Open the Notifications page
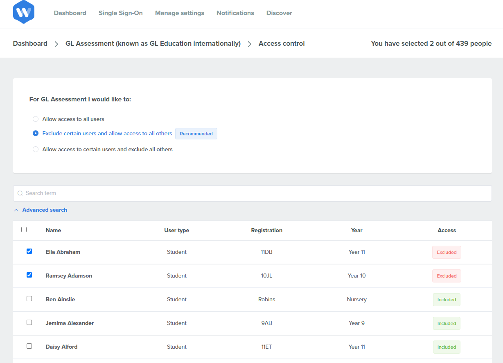This screenshot has width=503, height=363. (235, 13)
